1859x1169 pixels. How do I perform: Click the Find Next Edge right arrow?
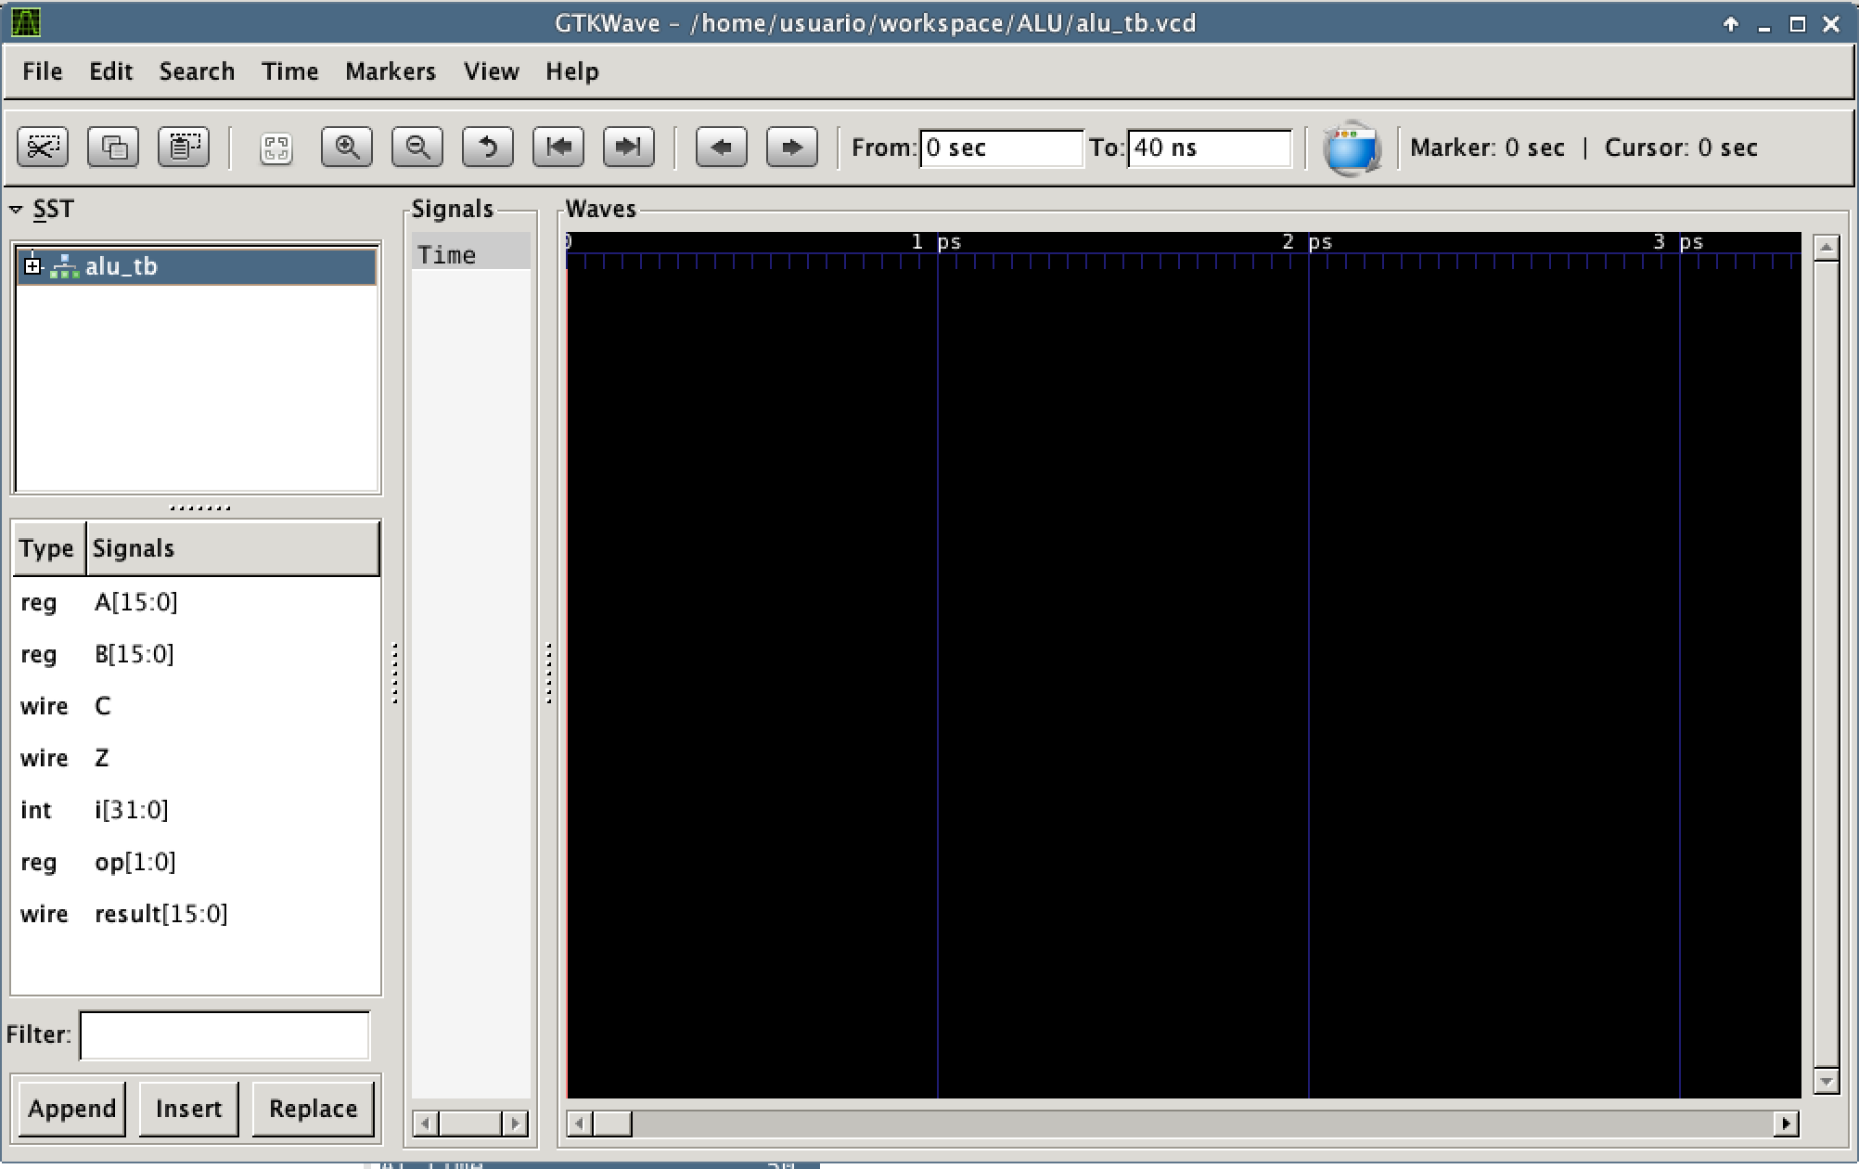tap(792, 148)
